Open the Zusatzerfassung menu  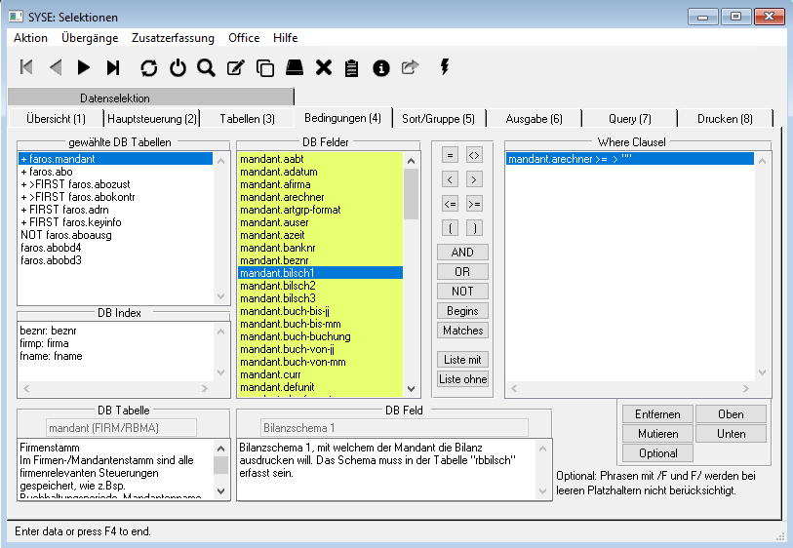click(x=173, y=38)
